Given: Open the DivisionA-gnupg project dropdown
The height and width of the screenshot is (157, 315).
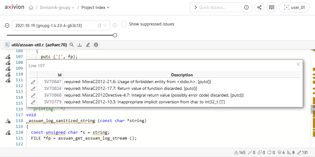Looking at the screenshot, I should (57, 8).
